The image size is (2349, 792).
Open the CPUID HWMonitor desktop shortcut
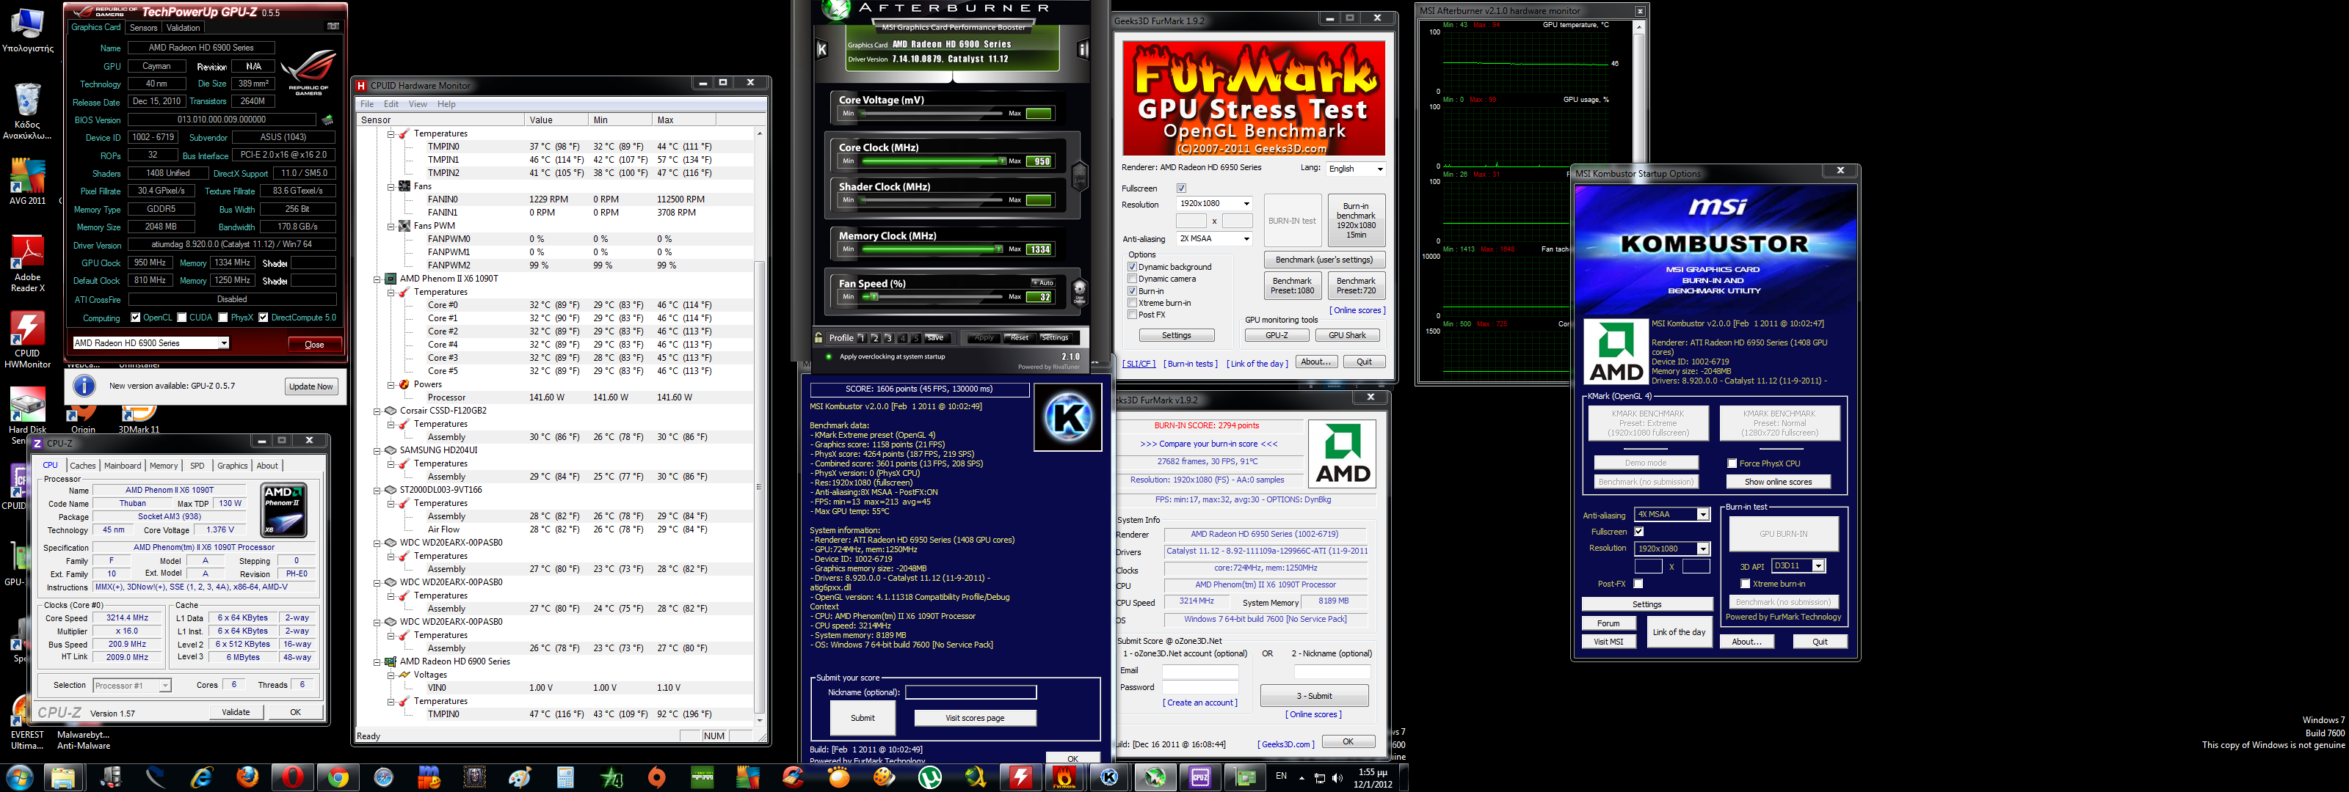[x=27, y=340]
